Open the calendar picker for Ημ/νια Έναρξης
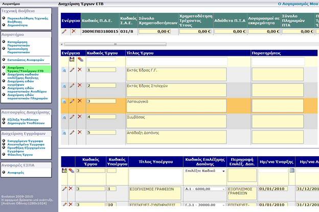The width and height of the screenshot is (319, 212). 292,171
